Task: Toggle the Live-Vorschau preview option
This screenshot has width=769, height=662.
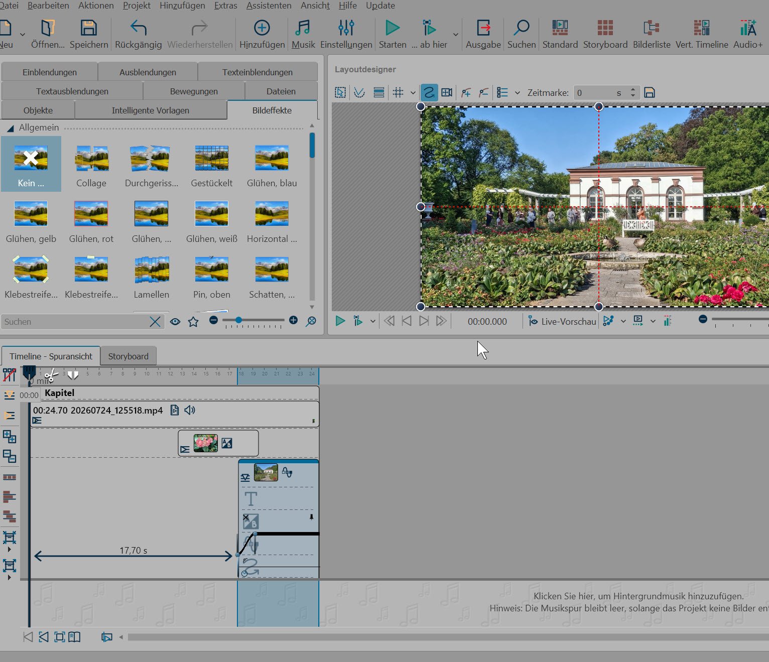Action: tap(562, 321)
